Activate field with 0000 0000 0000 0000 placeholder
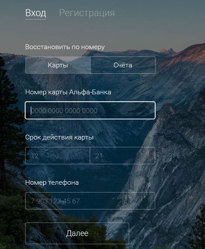The height and width of the screenshot is (249, 205). click(90, 110)
